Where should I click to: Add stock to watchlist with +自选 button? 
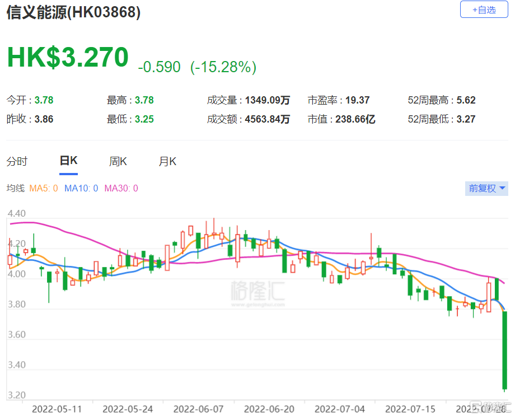coord(484,10)
